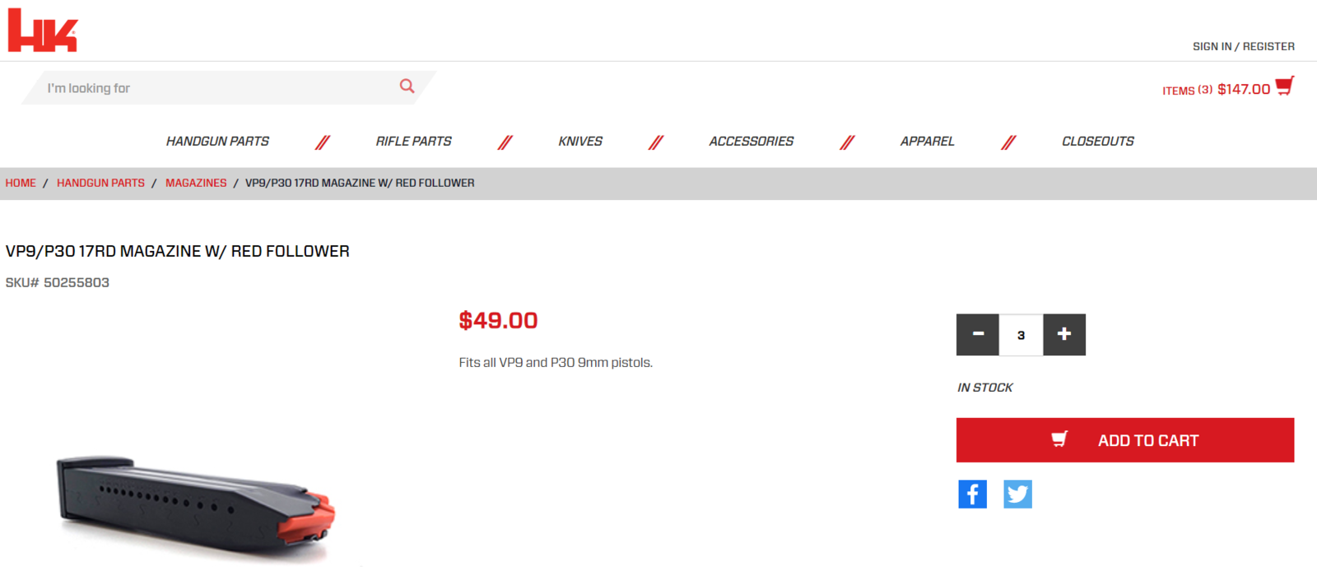Open Apparel menu
This screenshot has width=1317, height=567.
point(927,142)
